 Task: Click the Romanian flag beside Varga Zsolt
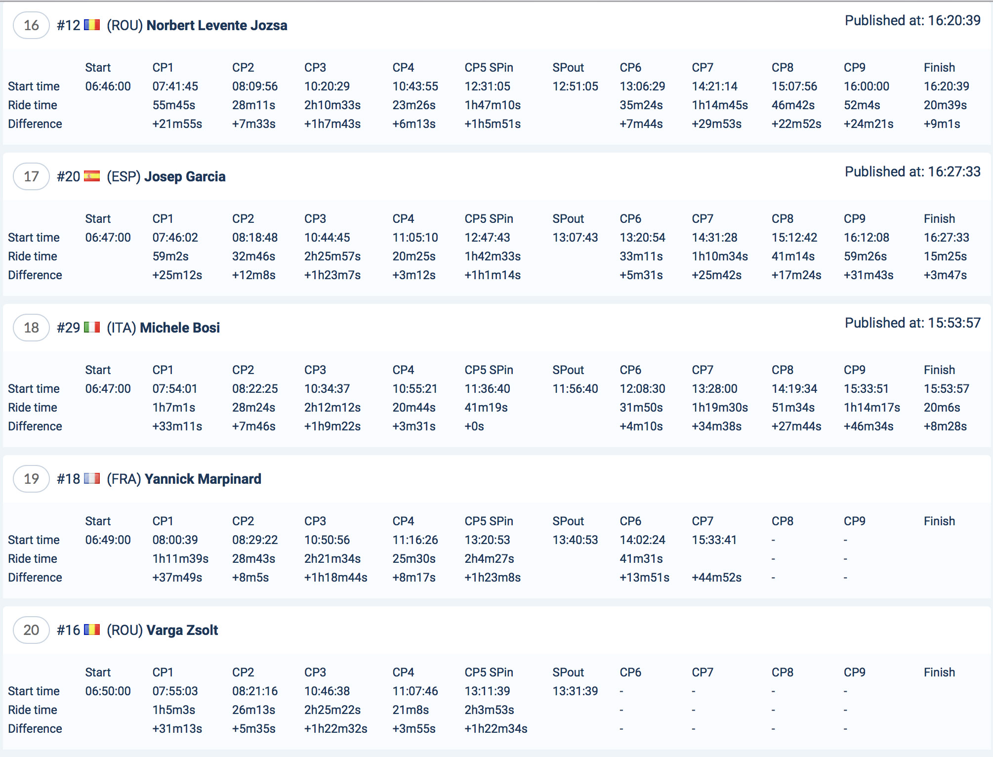coord(92,630)
